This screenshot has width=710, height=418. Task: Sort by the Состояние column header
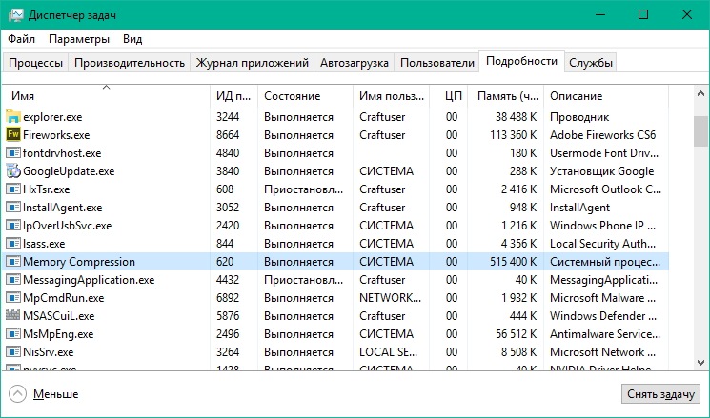coord(305,96)
